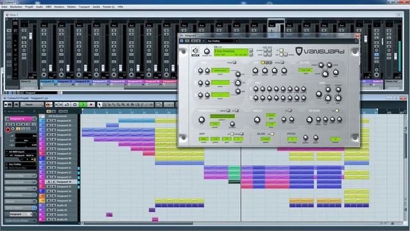This screenshot has width=410, height=231.
Task: Click the Vanguard preset down arrow
Action: click(250, 54)
